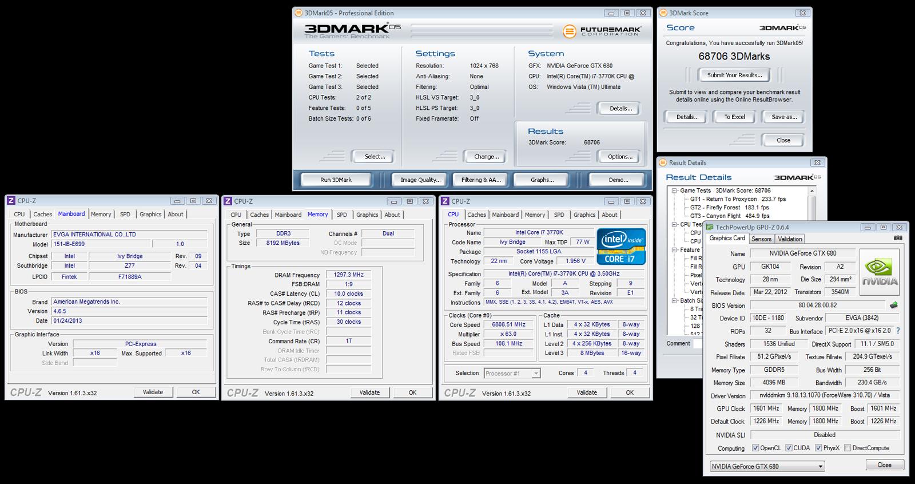This screenshot has width=915, height=484.
Task: Click the Driver Version field in GPU-Z
Action: [x=824, y=395]
